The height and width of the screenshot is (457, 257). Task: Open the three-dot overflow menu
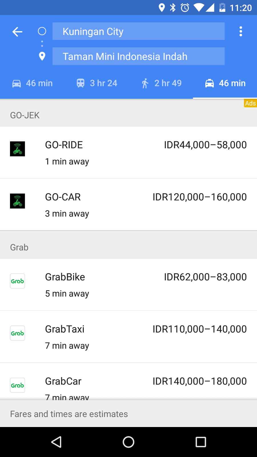coord(241,31)
